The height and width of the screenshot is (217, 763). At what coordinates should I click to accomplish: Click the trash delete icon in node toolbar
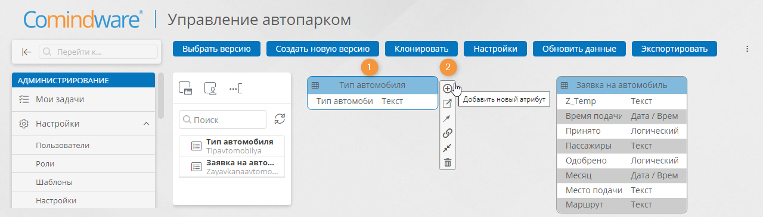pos(447,162)
